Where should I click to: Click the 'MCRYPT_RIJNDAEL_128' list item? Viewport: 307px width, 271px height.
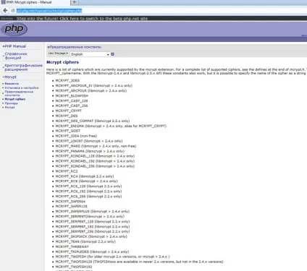tap(95, 156)
